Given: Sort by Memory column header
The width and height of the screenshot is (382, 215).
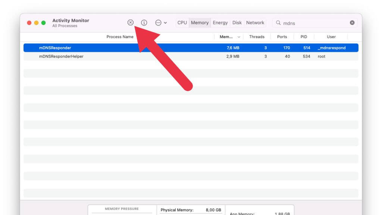Looking at the screenshot, I should coord(226,37).
